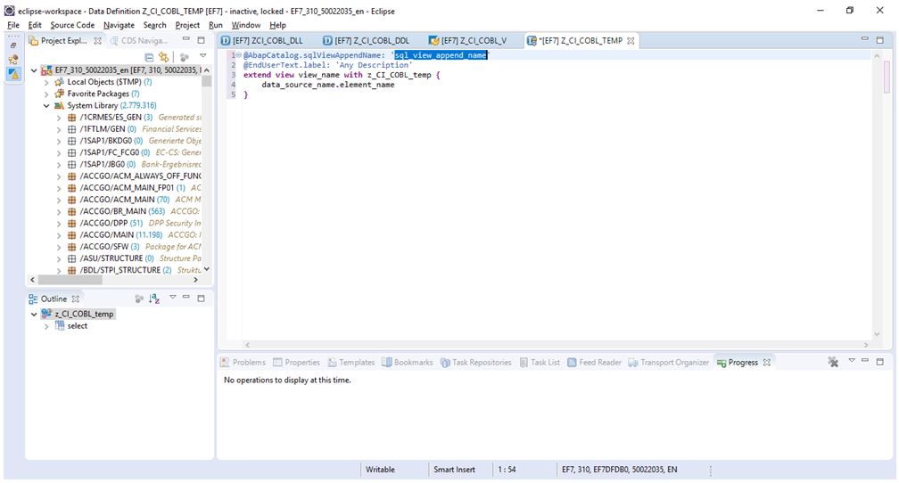899x483 pixels.
Task: Collapse the System Library node
Action: pos(46,106)
